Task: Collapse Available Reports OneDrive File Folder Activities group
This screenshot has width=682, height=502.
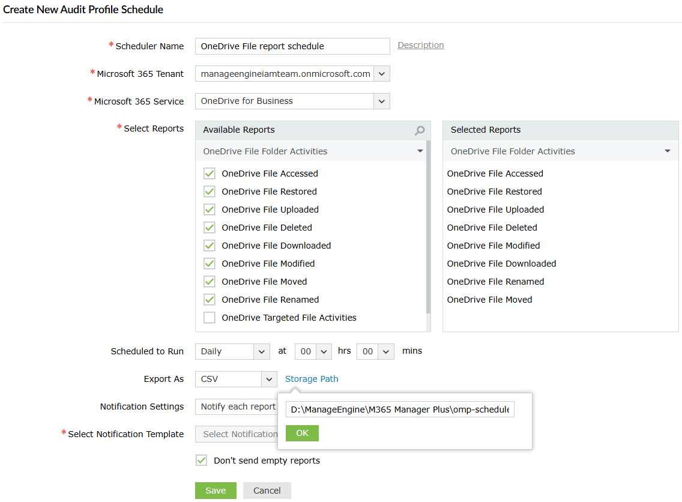Action: pyautogui.click(x=420, y=151)
